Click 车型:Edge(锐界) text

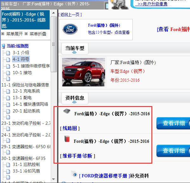(x=128, y=71)
